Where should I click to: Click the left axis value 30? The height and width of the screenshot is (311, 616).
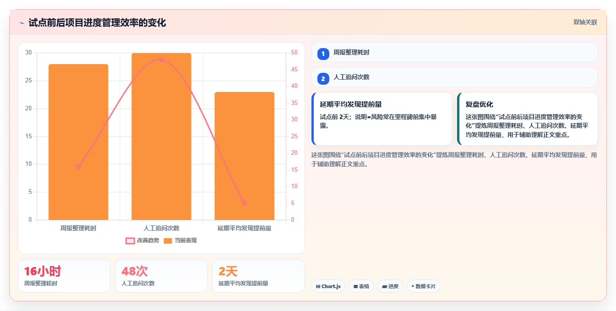click(x=28, y=53)
